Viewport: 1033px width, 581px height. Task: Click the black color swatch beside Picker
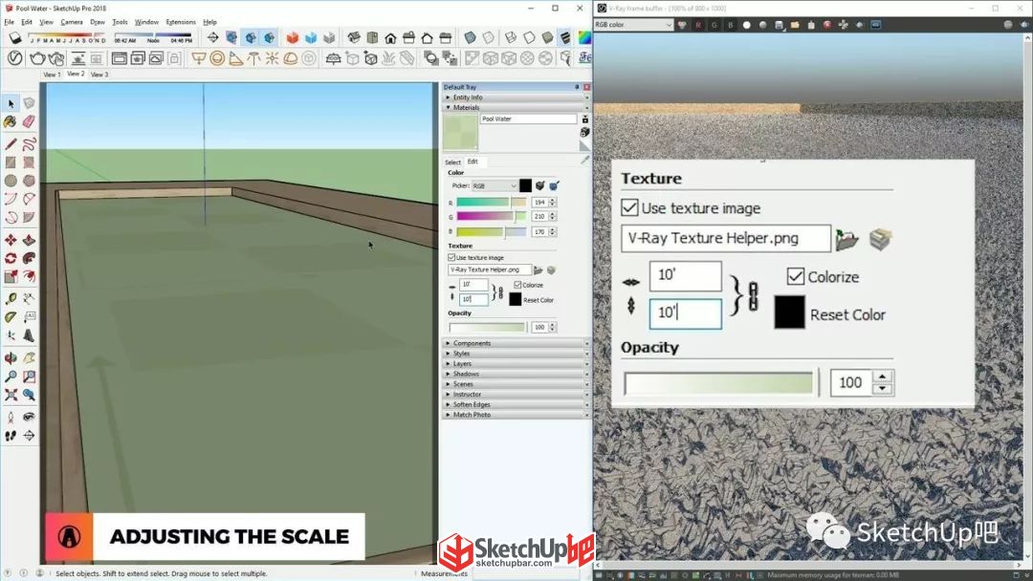pyautogui.click(x=525, y=185)
